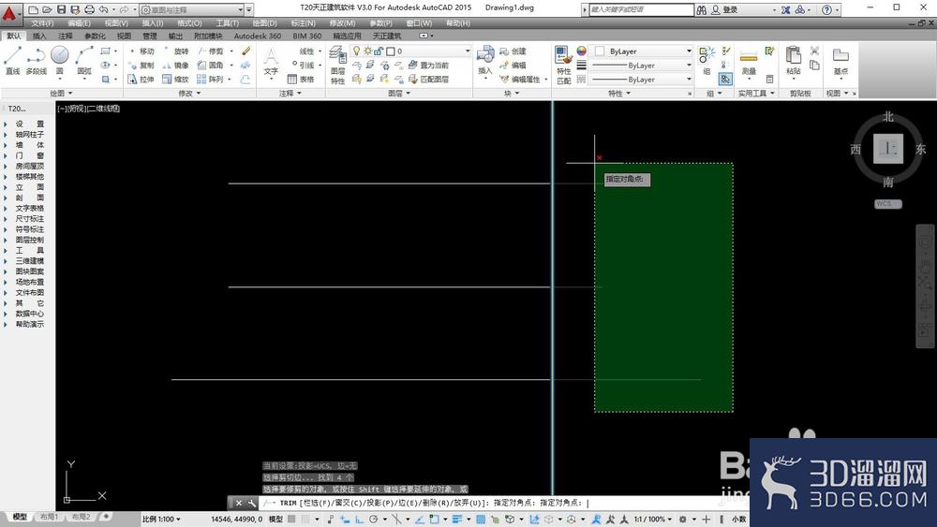The height and width of the screenshot is (527, 937).
Task: Click the Mirror (镜像) tool
Action: coord(176,65)
